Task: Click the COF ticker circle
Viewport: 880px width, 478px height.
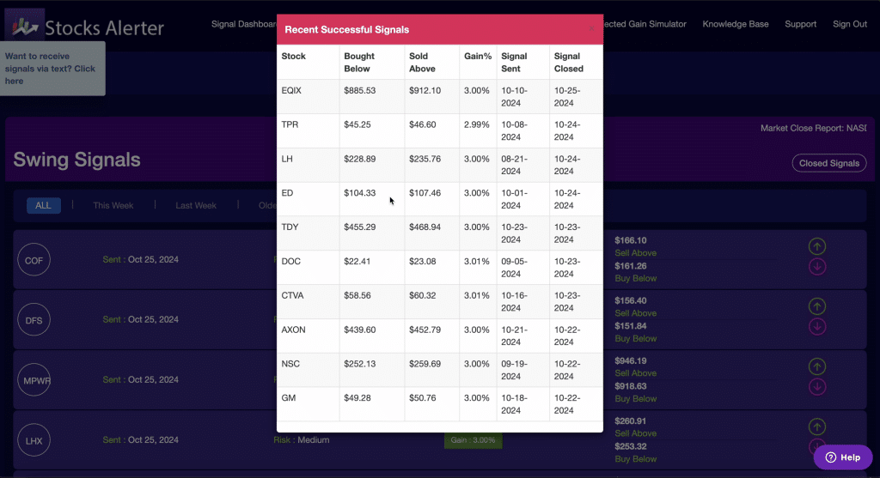Action: [34, 259]
